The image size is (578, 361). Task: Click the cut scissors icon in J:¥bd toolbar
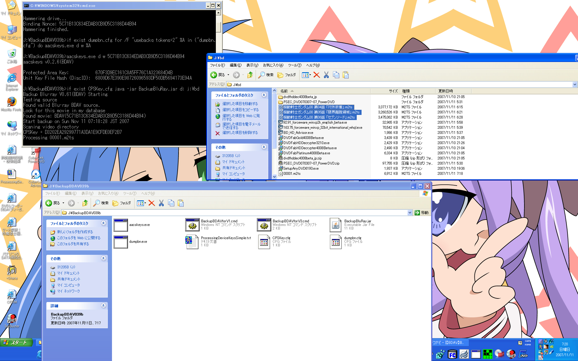[x=326, y=75]
